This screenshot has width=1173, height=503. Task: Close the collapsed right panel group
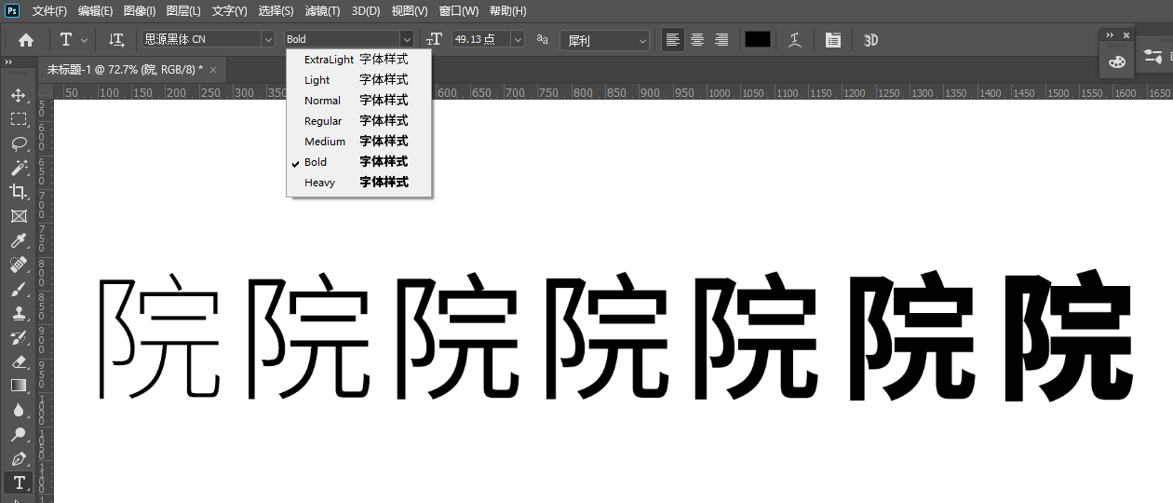coord(1126,35)
